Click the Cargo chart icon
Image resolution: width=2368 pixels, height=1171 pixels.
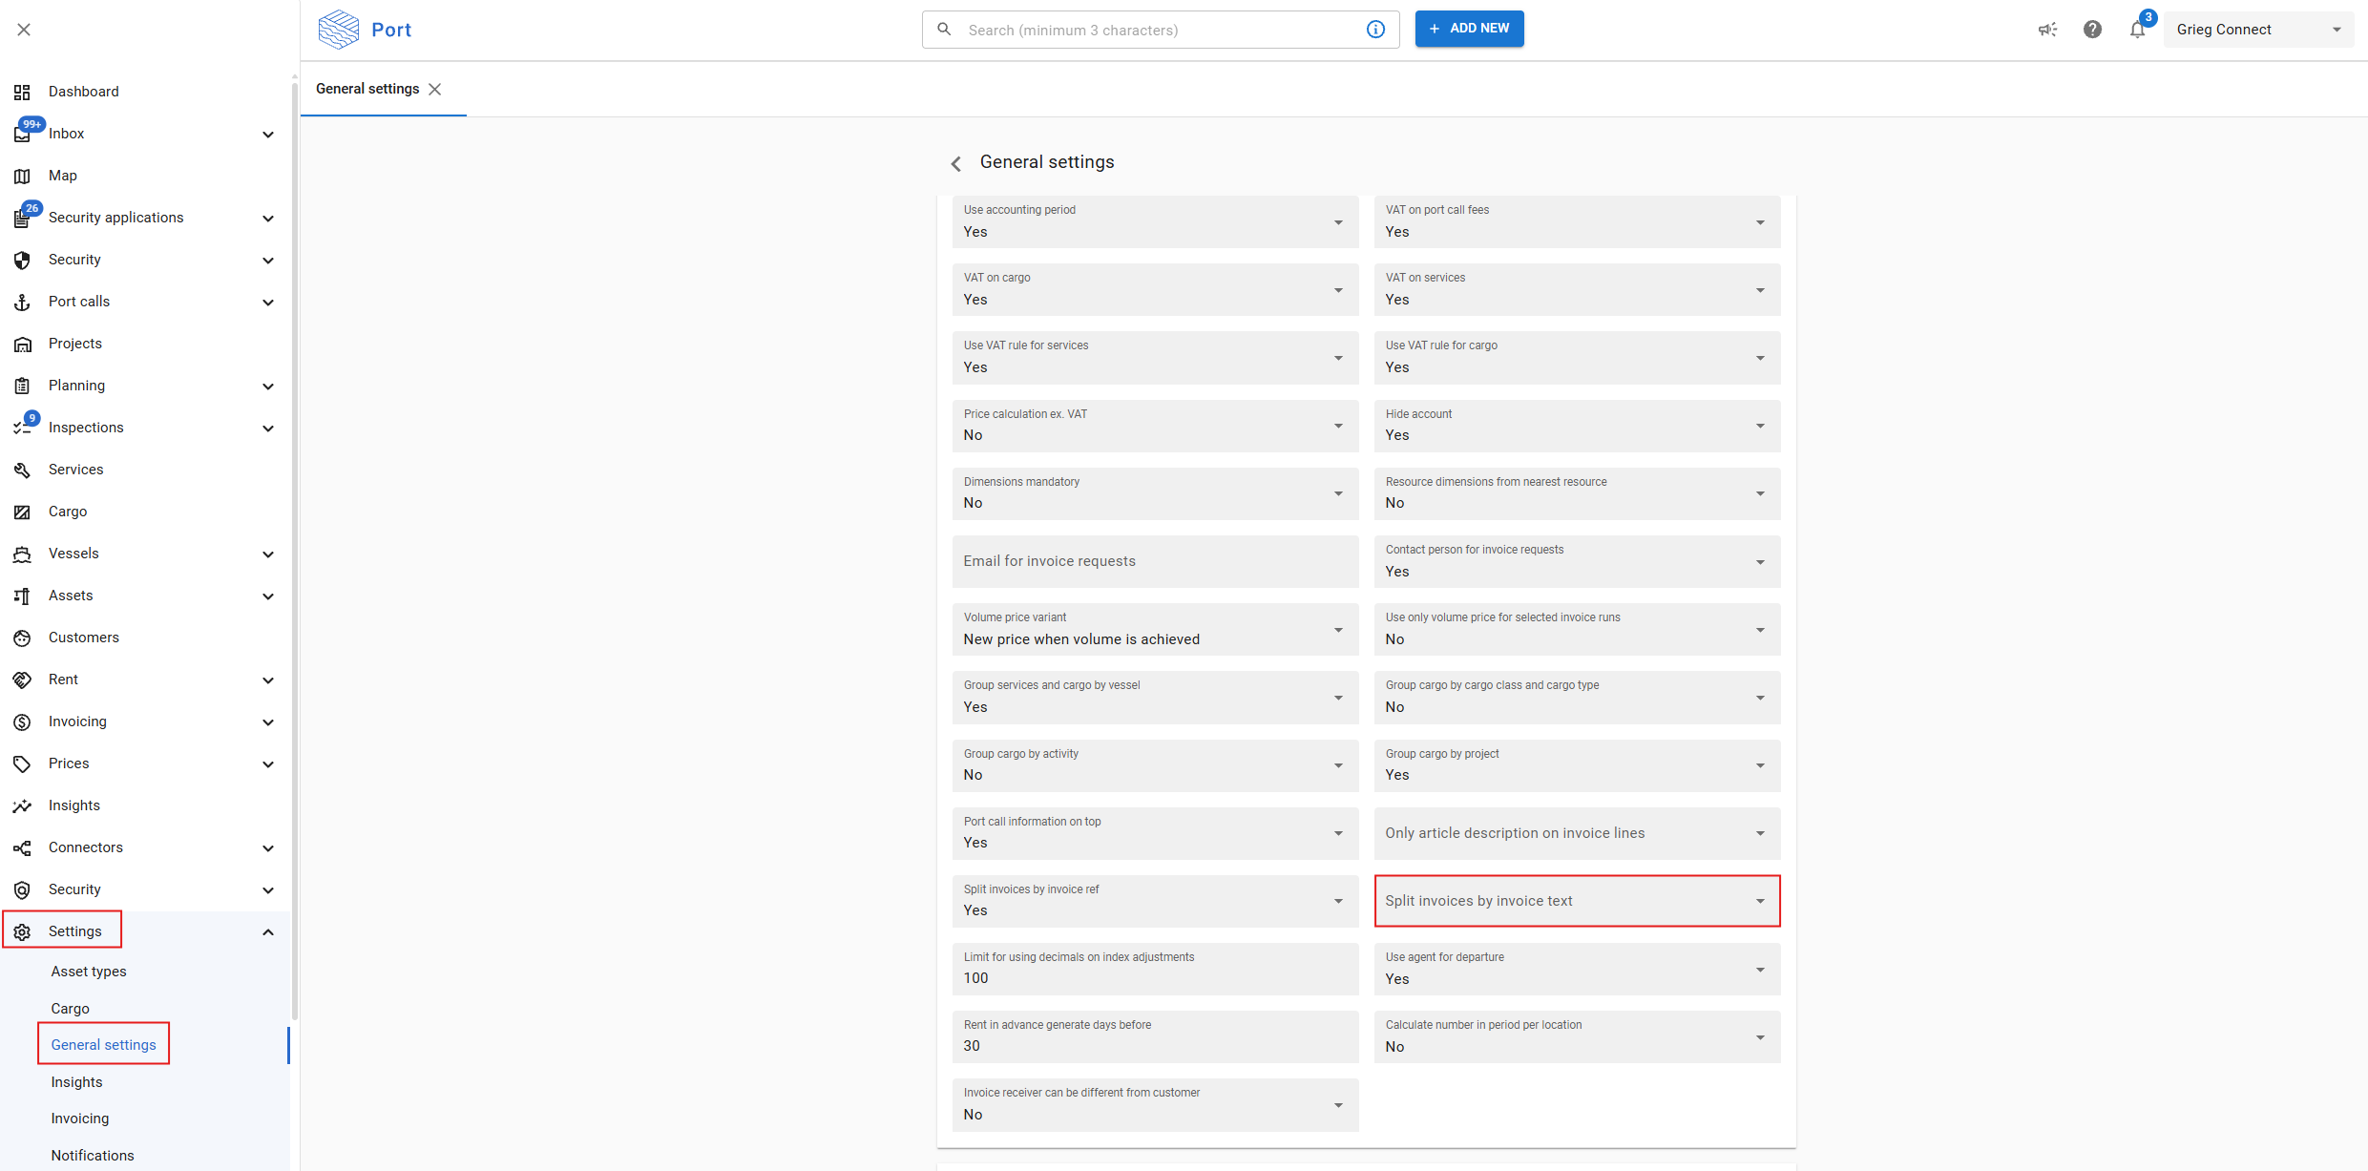22,512
